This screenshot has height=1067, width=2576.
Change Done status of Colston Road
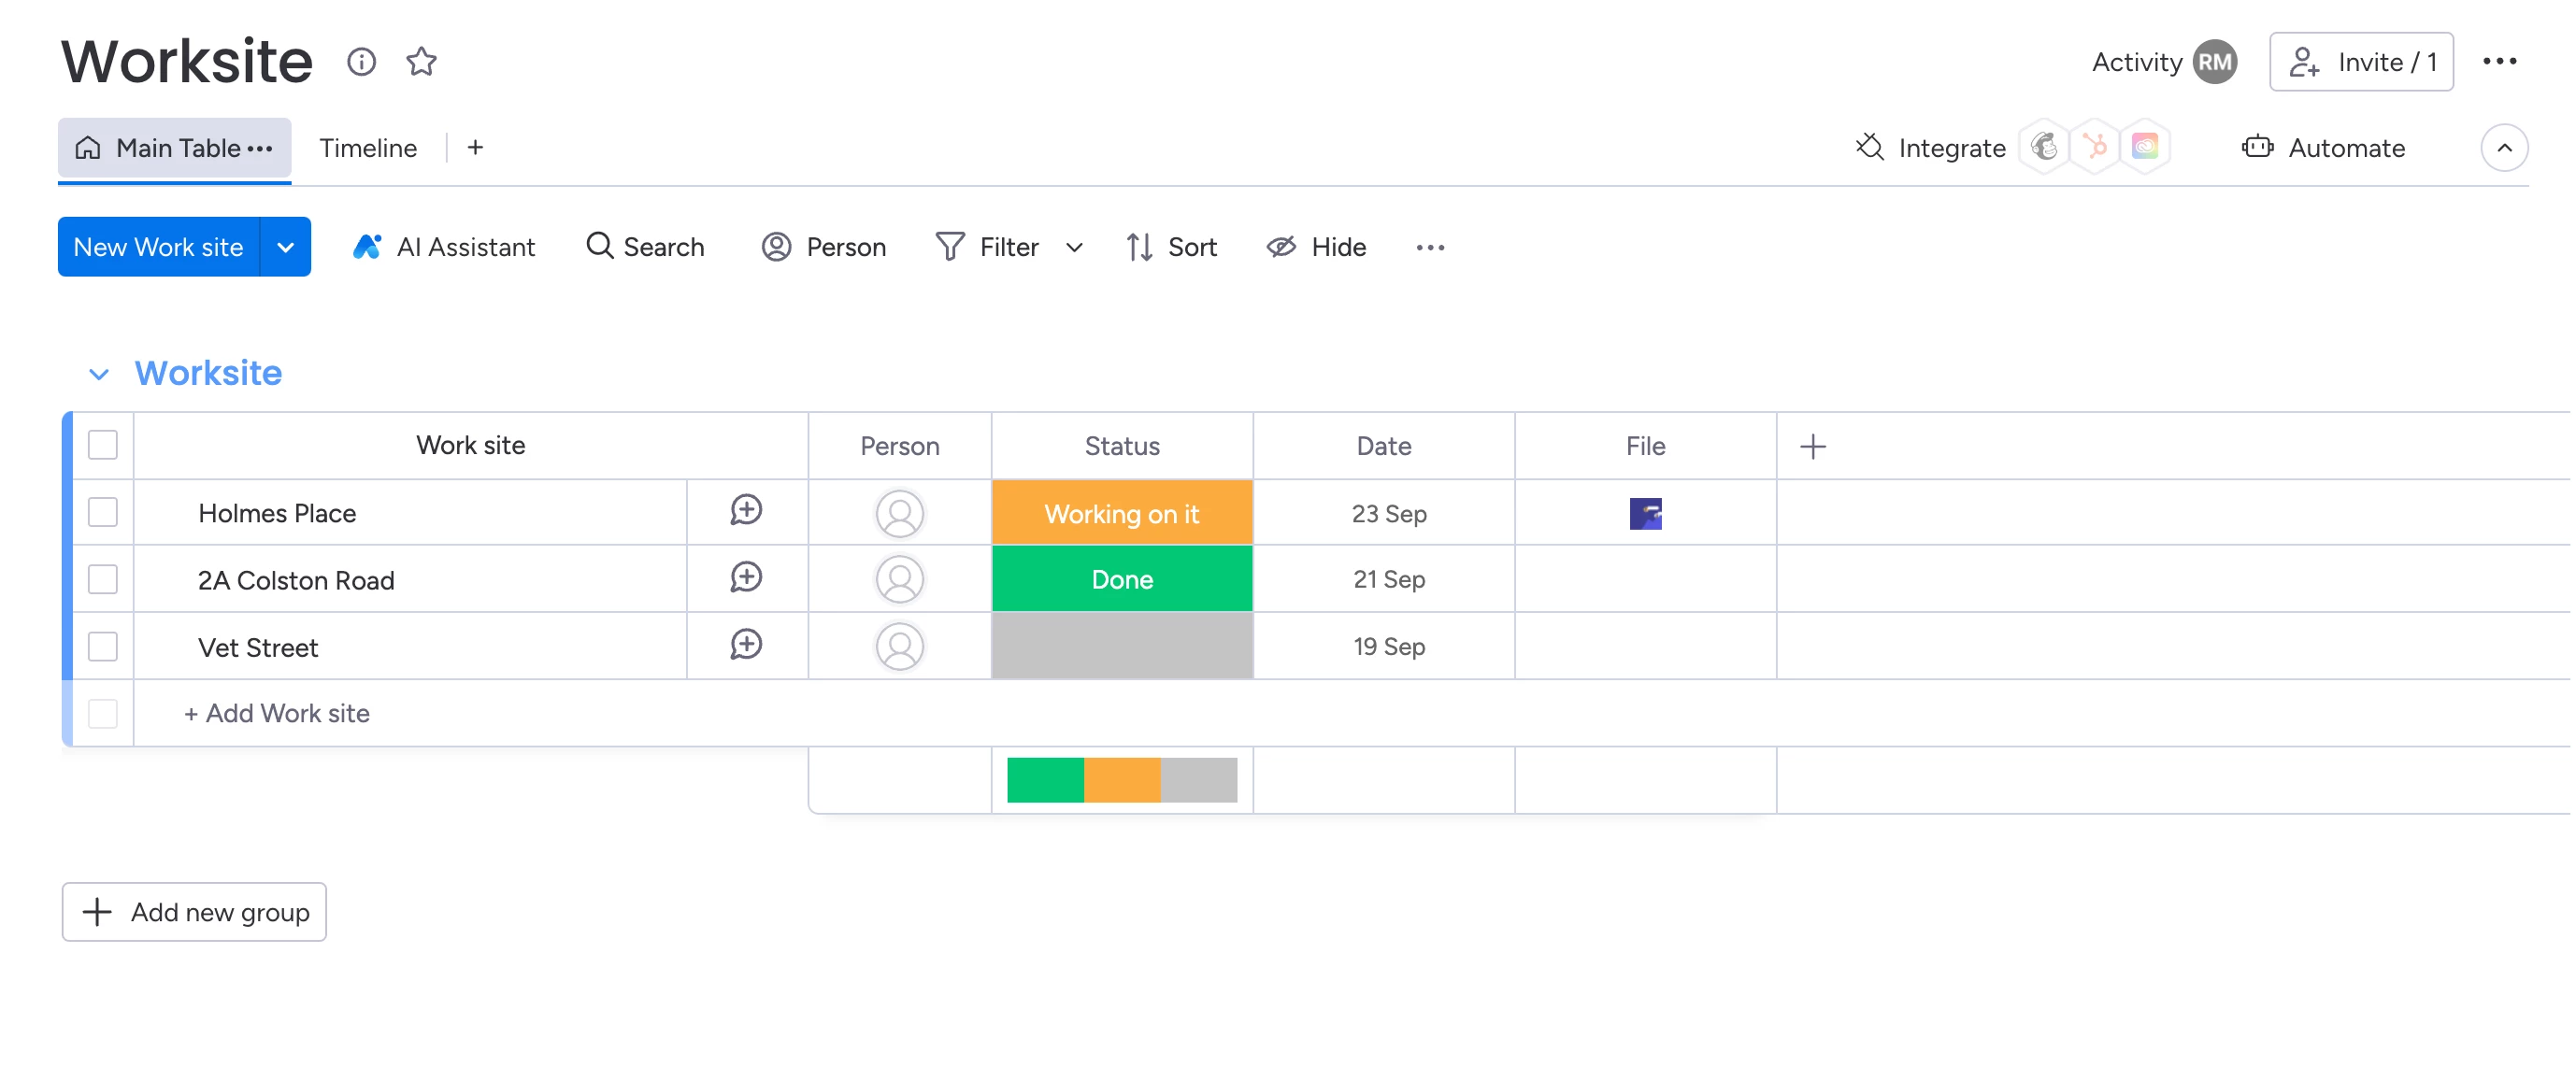pos(1122,579)
